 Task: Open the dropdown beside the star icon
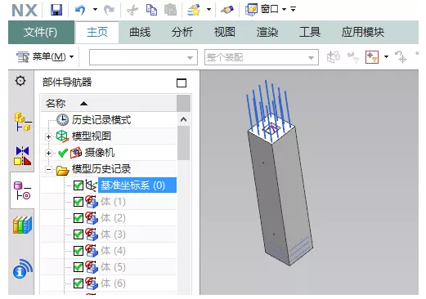coord(209,10)
